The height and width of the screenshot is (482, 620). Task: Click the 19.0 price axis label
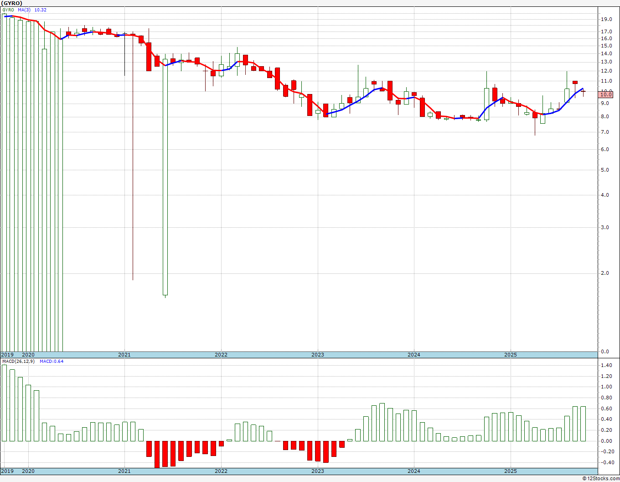tap(606, 19)
